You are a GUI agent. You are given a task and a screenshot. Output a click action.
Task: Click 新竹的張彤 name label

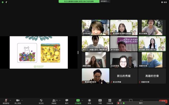click(115, 50)
